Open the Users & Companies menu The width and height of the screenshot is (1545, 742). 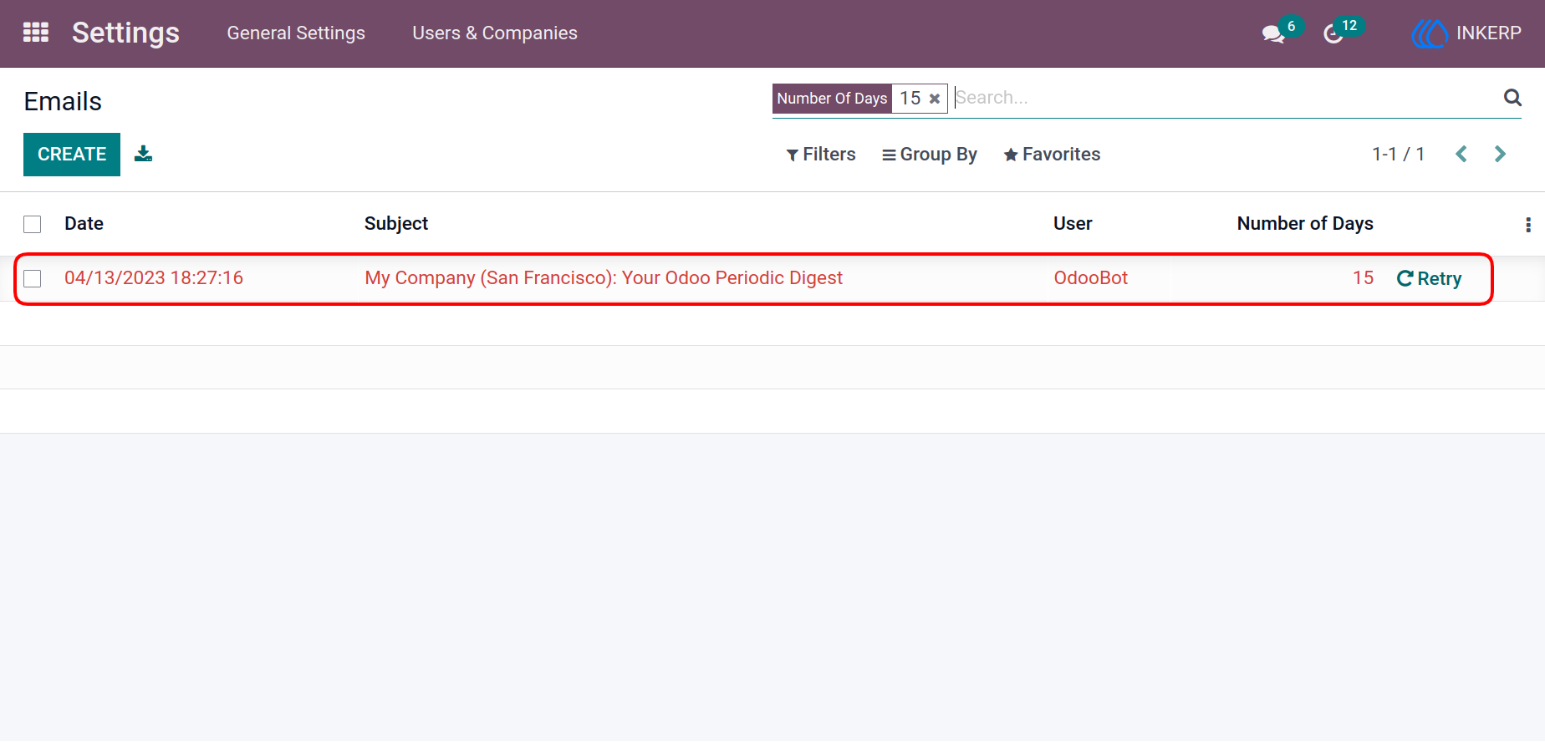pos(495,33)
